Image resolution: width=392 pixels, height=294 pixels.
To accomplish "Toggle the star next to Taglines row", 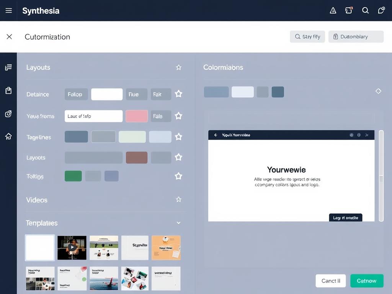I will [x=178, y=137].
